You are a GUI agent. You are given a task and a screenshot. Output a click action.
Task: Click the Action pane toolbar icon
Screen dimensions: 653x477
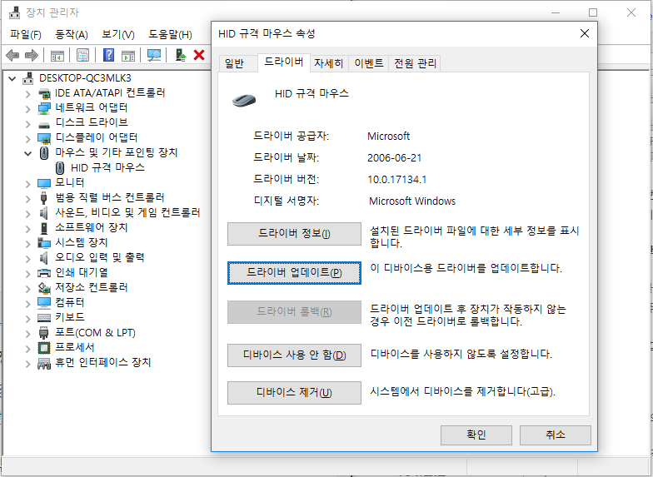pyautogui.click(x=128, y=55)
